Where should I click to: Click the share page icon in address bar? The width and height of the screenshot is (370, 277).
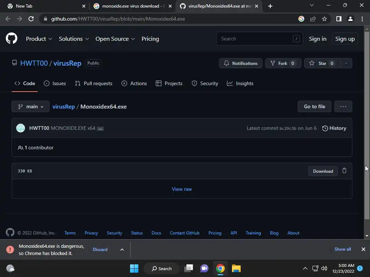pyautogui.click(x=313, y=19)
